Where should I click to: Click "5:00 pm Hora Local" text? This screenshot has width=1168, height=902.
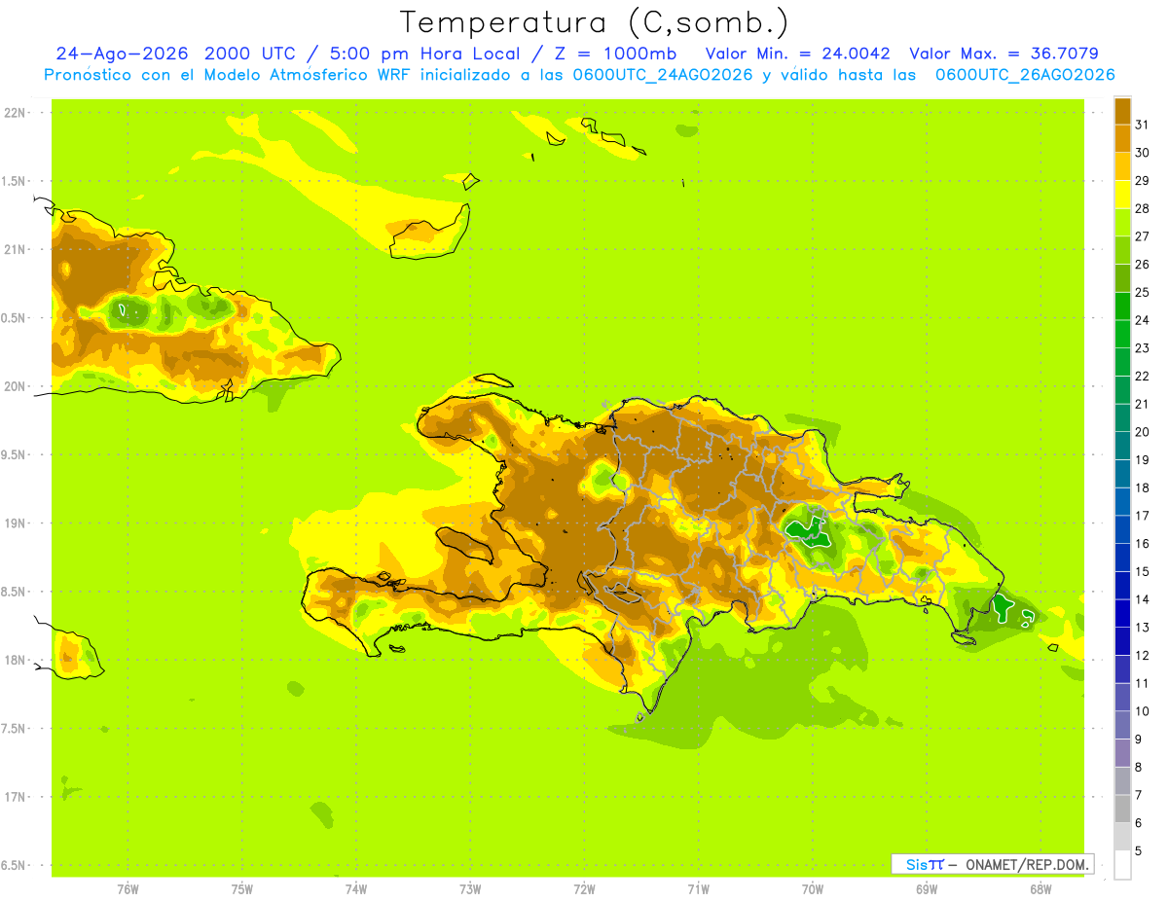[426, 54]
